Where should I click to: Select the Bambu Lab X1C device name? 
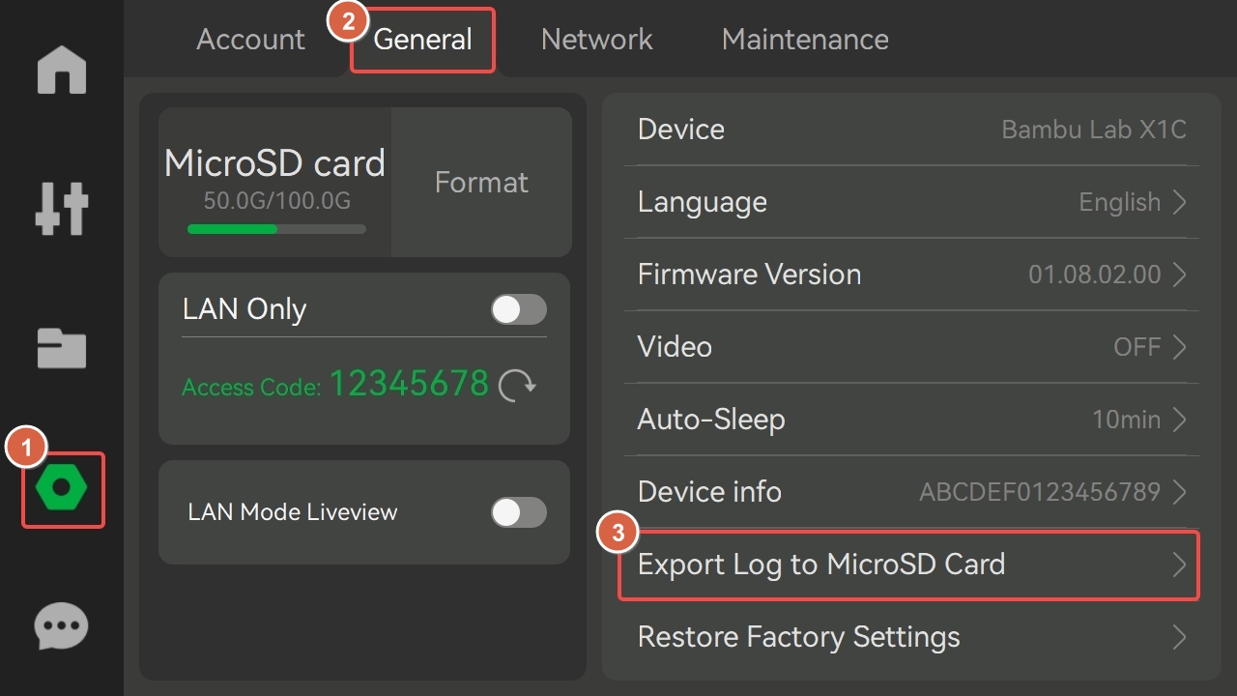[x=1094, y=130]
